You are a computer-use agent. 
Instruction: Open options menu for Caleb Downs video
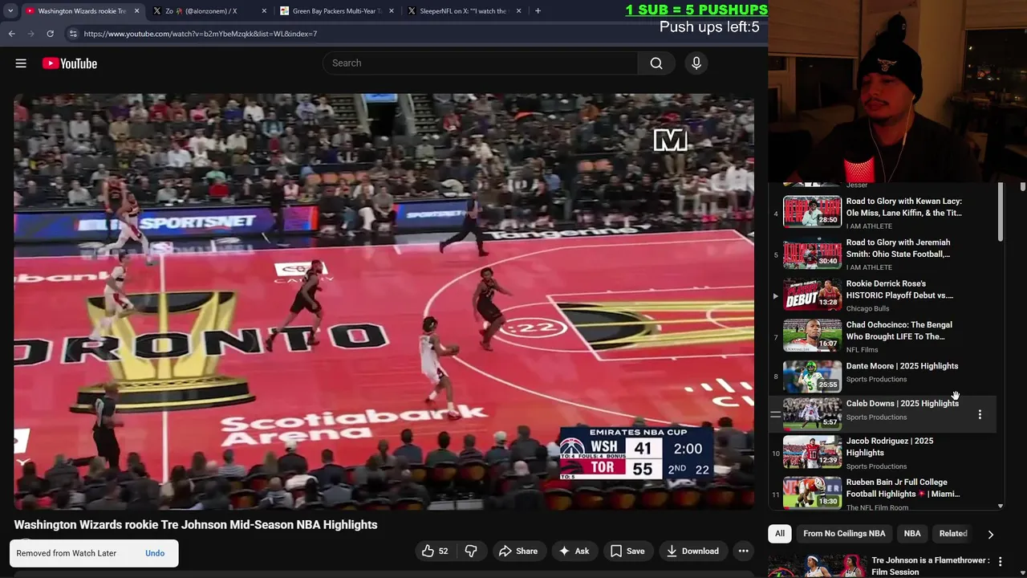coord(980,415)
